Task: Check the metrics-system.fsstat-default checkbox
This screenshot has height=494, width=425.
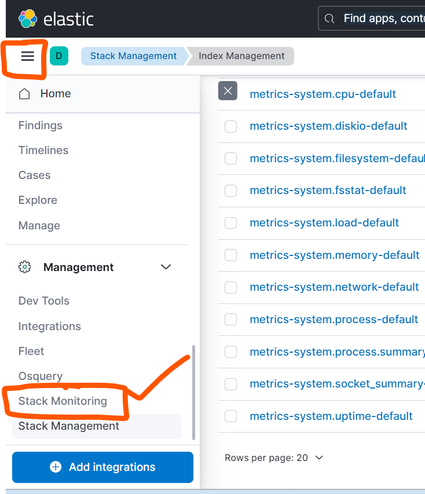Action: pos(230,191)
